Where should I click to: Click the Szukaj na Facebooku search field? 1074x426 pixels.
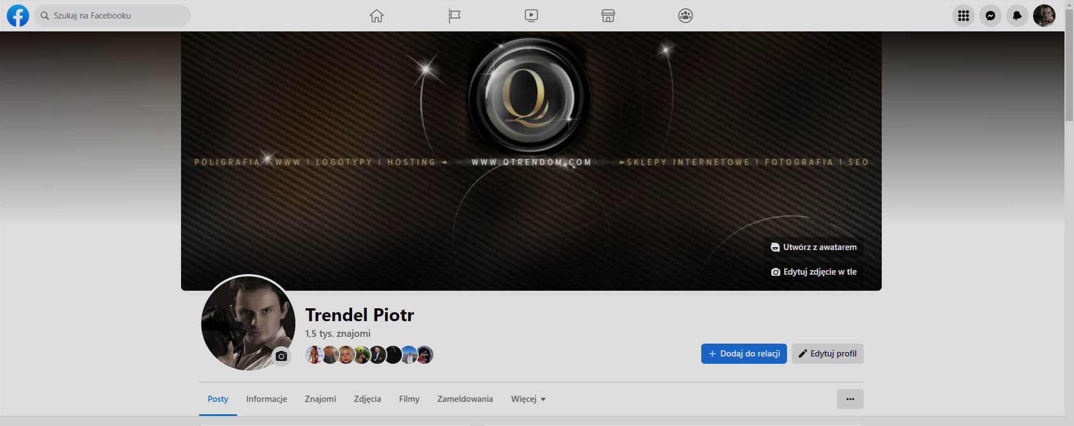pos(112,16)
